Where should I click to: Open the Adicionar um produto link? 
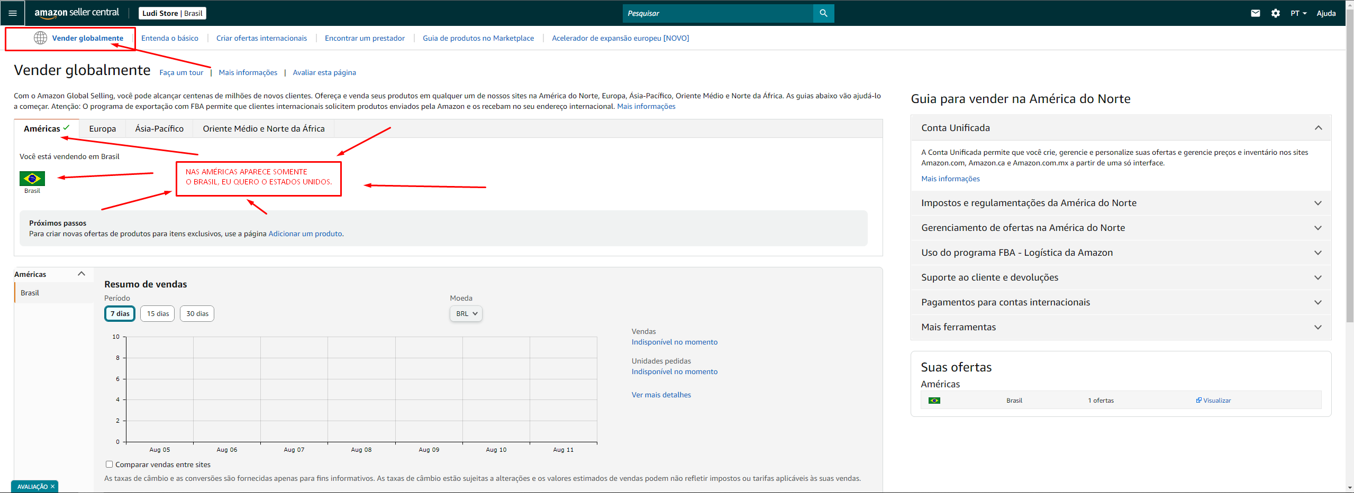point(305,234)
